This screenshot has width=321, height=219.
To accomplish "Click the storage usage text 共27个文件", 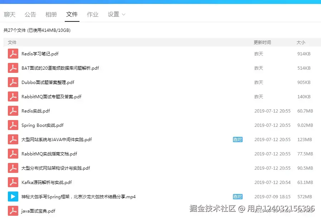I will pos(37,30).
